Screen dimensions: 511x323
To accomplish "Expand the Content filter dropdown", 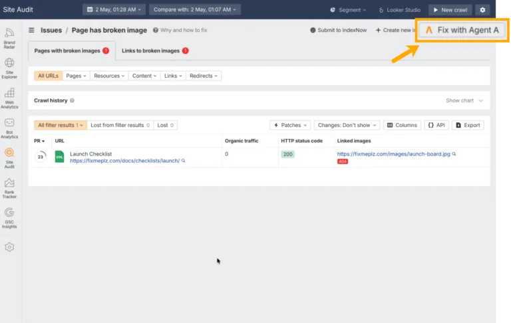I will [144, 76].
